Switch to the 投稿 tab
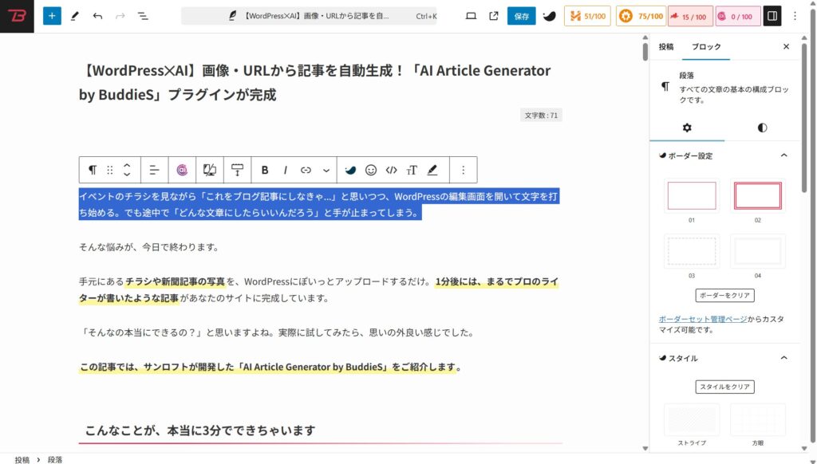817x464 pixels. pos(666,47)
